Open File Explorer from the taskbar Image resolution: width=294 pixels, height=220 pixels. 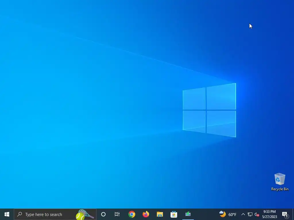160,214
